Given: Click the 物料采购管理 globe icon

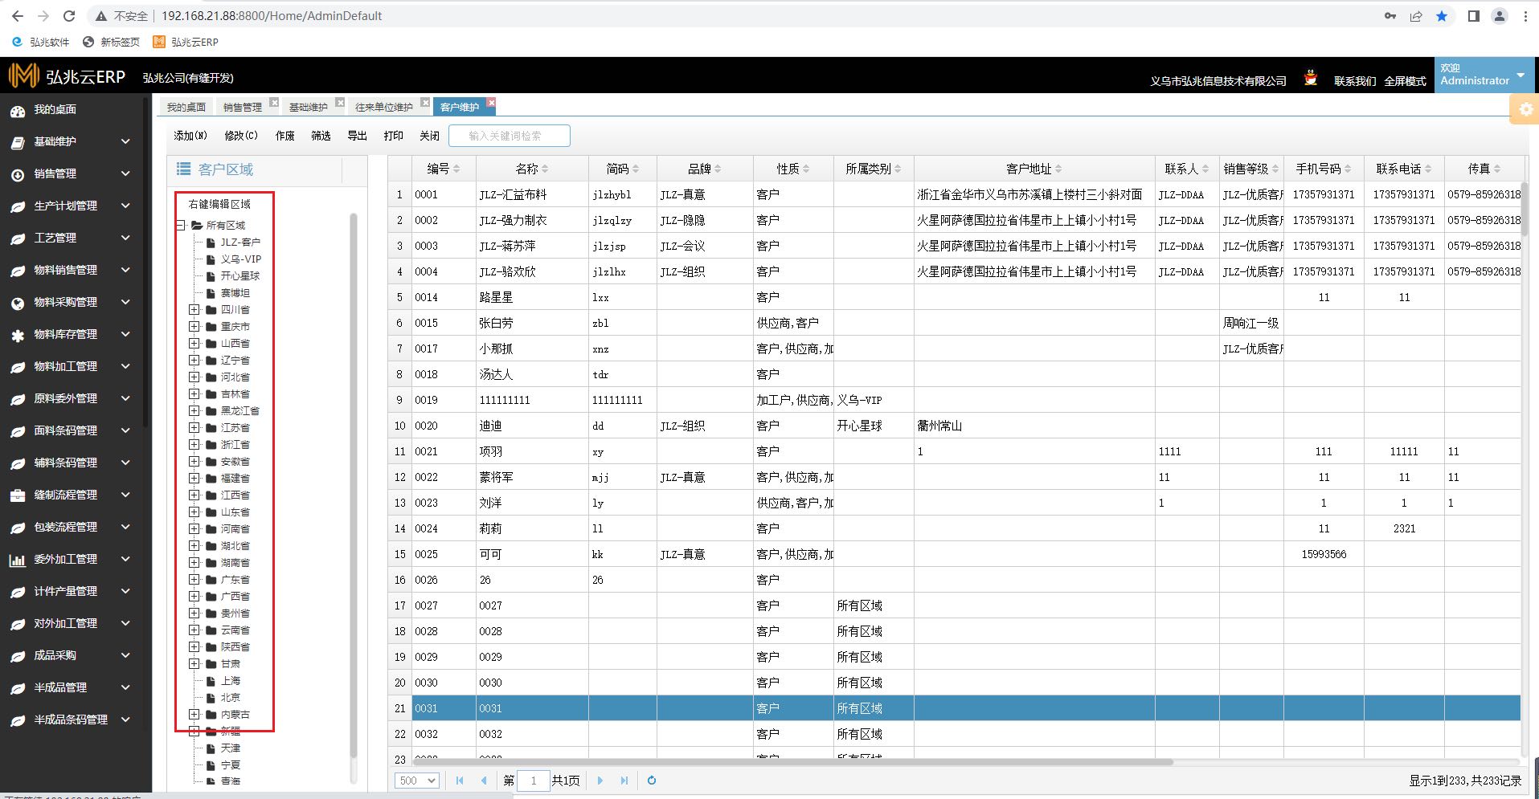Looking at the screenshot, I should coord(18,303).
